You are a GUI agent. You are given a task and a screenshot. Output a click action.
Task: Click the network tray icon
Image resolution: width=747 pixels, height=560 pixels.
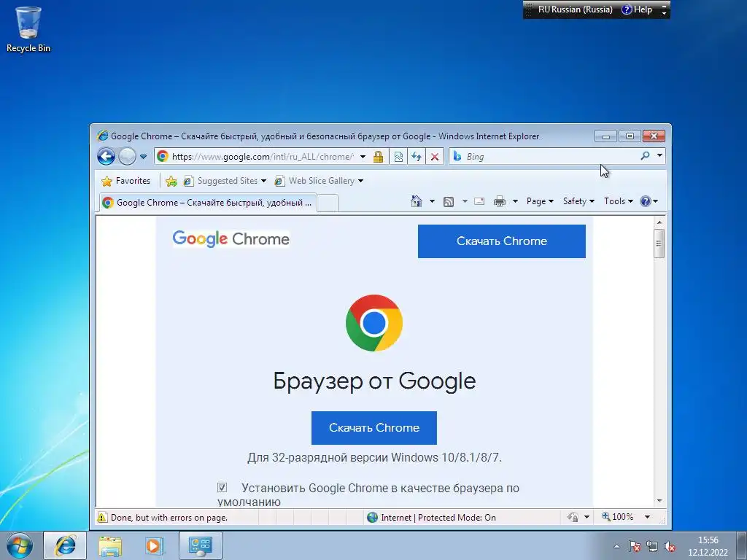[x=651, y=547]
